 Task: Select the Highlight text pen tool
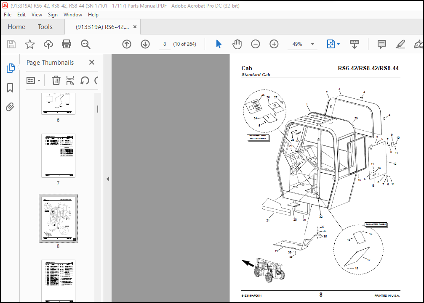point(400,44)
